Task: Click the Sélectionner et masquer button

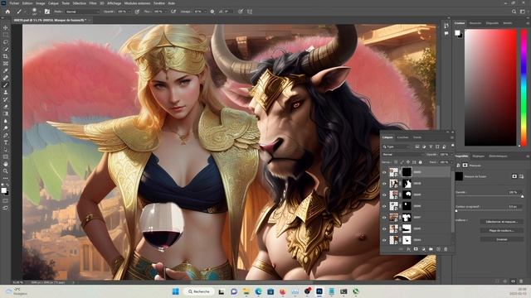Action: [501, 222]
